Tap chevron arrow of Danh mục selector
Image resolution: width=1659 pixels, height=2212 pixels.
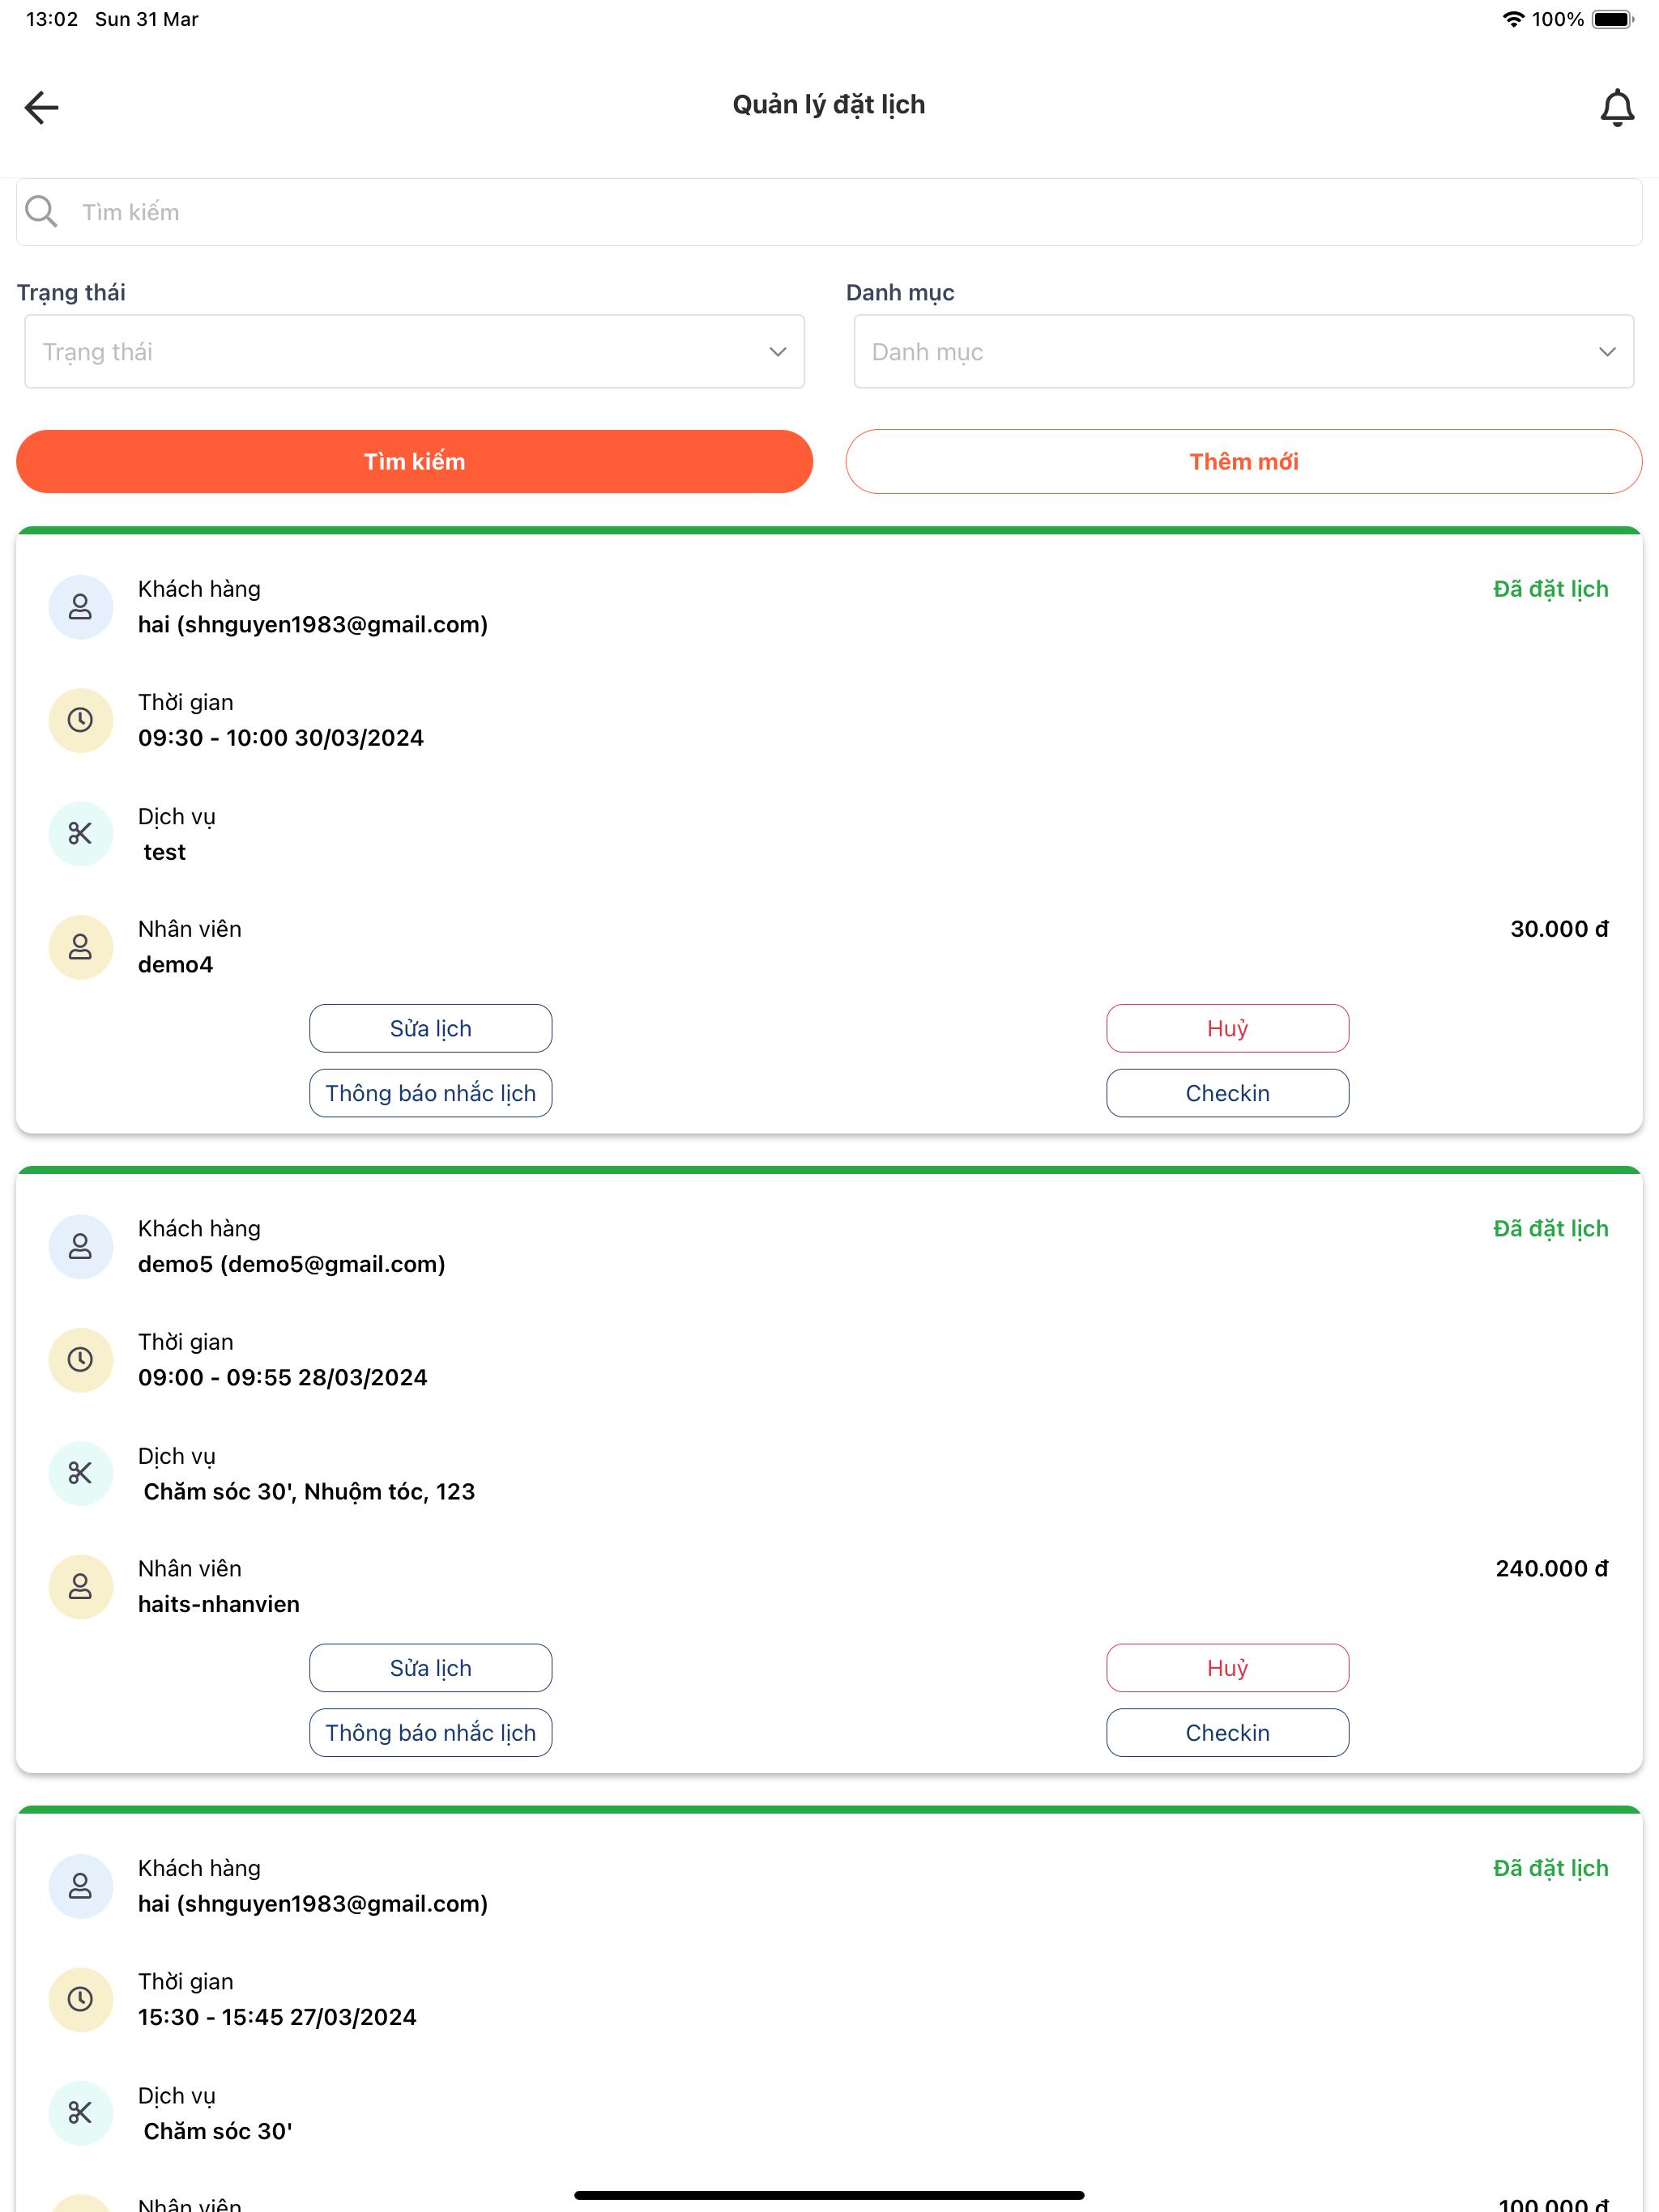1607,352
